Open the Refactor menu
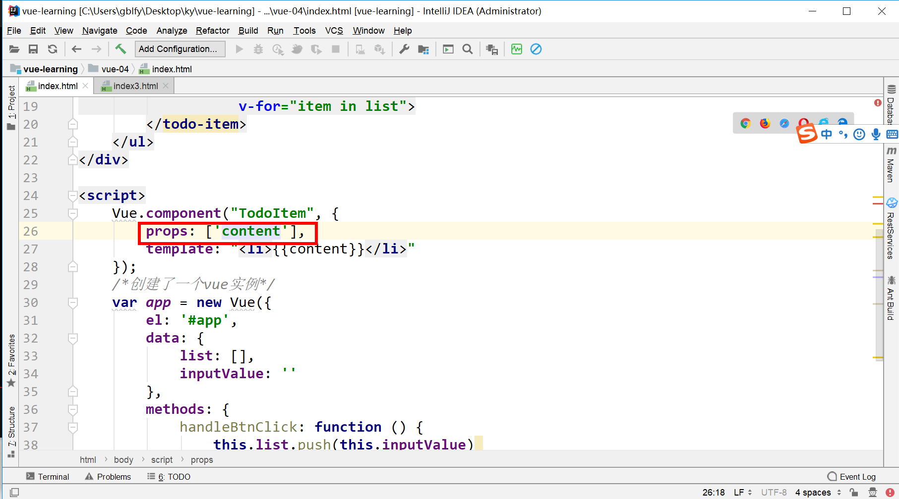Image resolution: width=899 pixels, height=499 pixels. click(213, 31)
